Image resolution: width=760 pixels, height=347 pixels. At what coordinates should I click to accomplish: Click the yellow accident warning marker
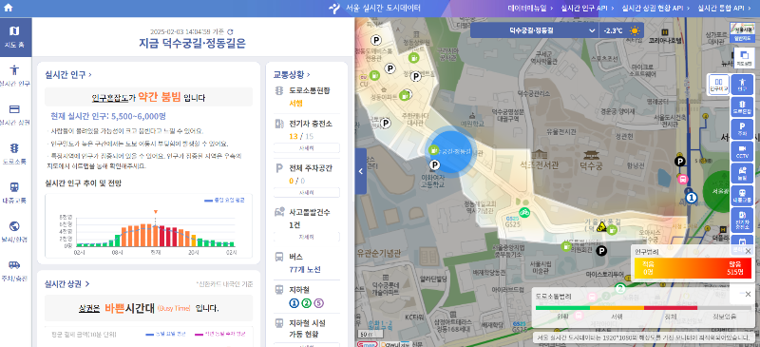pyautogui.click(x=602, y=226)
